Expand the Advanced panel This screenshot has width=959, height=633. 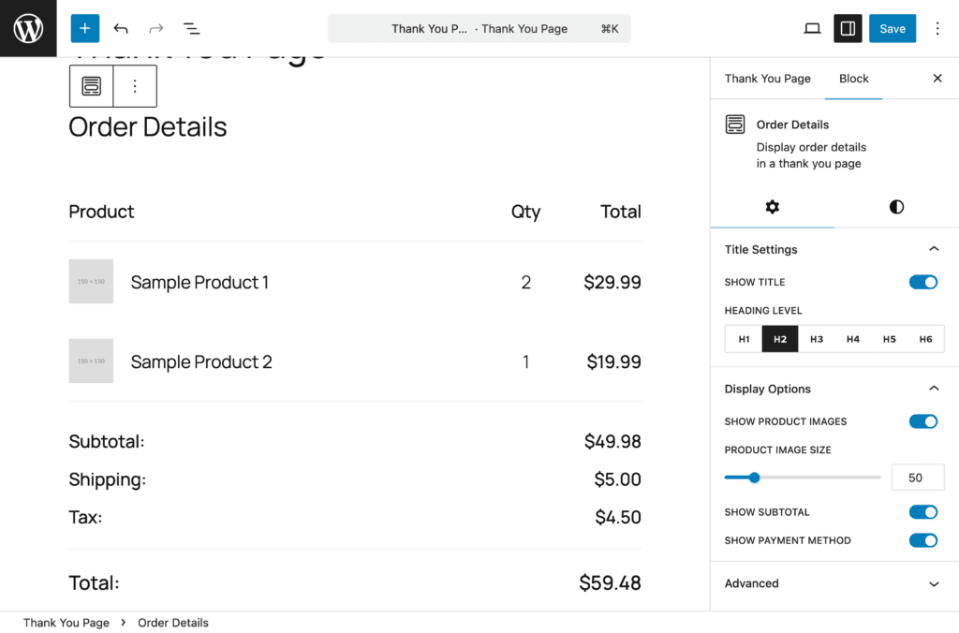pos(933,583)
